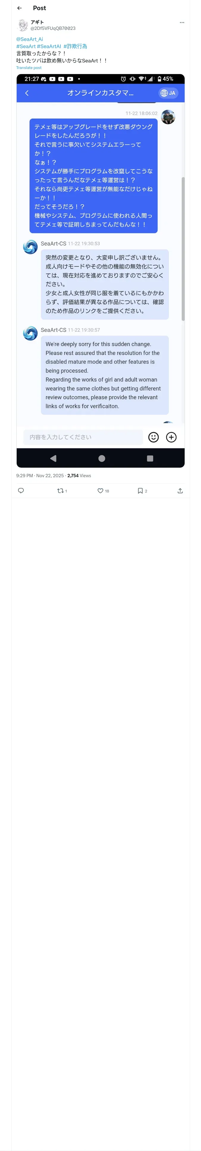Click the repost icon with count 1
This screenshot has width=201, height=1151.
point(61,491)
